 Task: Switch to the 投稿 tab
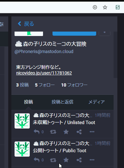pos(28,102)
